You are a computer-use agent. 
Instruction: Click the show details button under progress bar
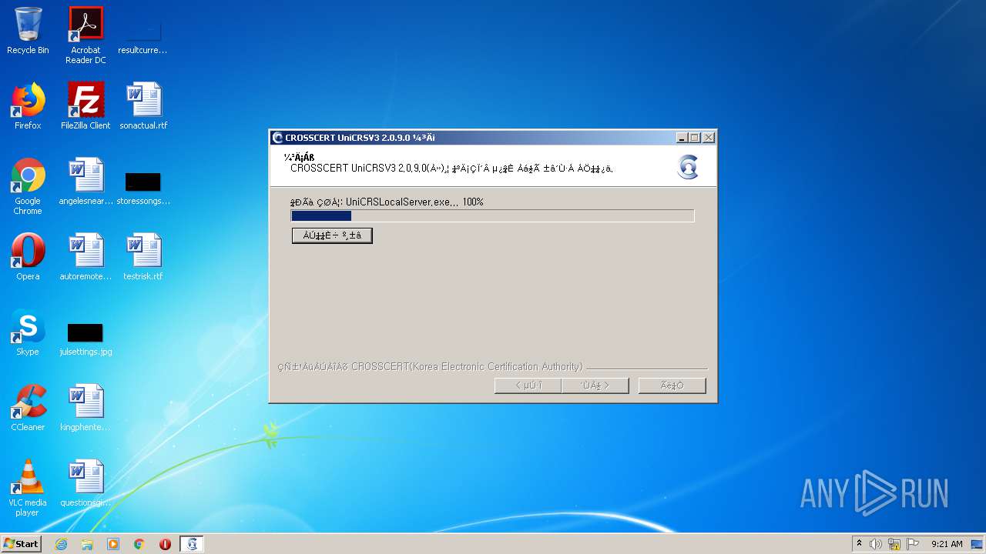332,235
